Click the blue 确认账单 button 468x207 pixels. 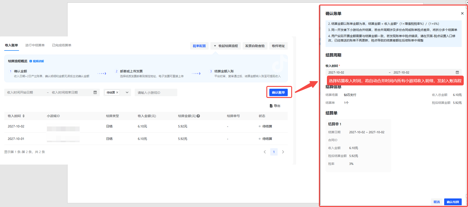point(278,92)
